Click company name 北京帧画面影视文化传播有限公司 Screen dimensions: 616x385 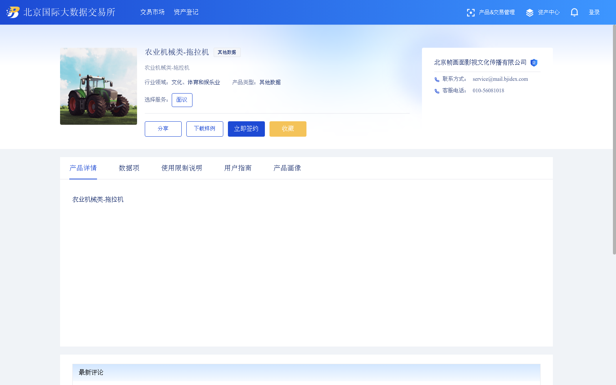tap(480, 62)
